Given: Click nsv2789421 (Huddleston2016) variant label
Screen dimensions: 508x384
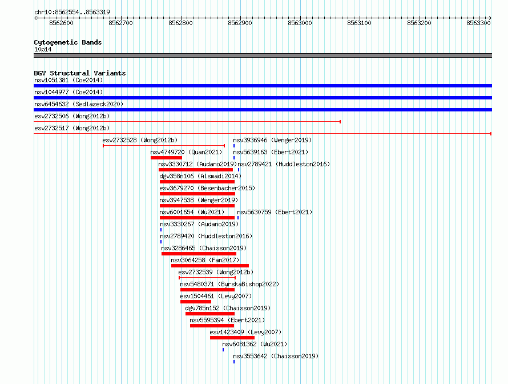Looking at the screenshot, I should click(x=284, y=164).
